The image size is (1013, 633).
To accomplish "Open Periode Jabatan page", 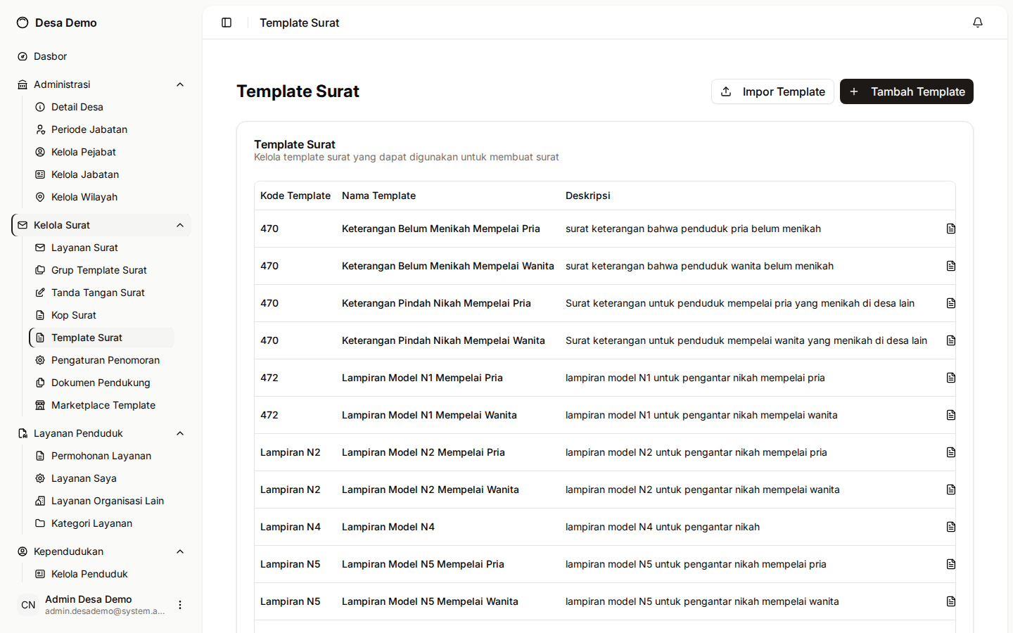I will pos(101,129).
